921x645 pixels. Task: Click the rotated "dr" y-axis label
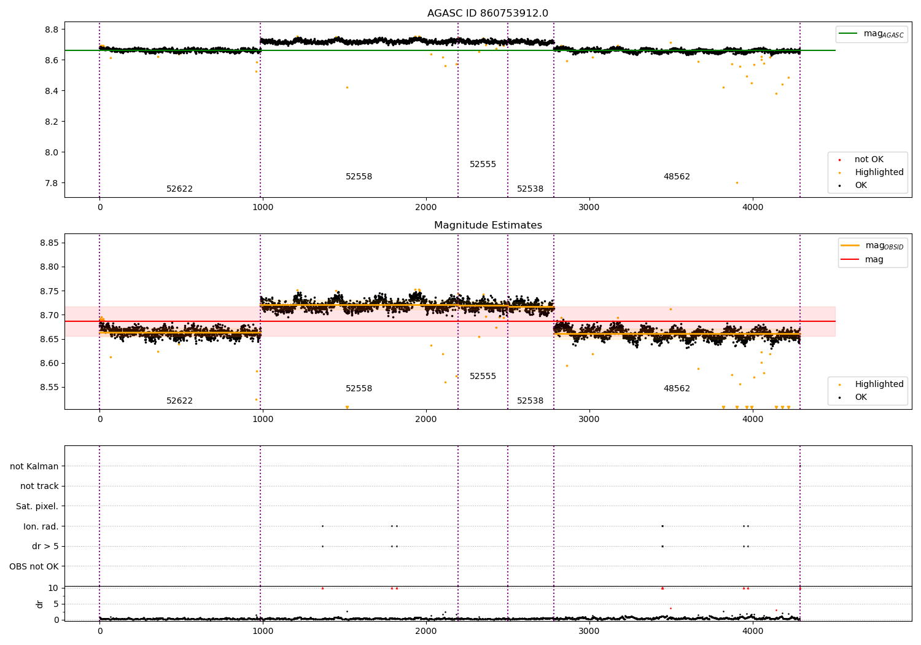[x=40, y=604]
